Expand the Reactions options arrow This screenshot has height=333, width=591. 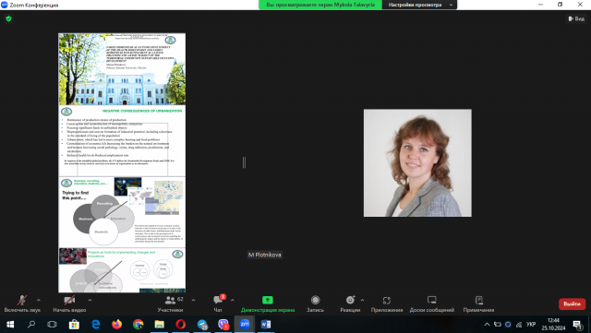(x=362, y=300)
